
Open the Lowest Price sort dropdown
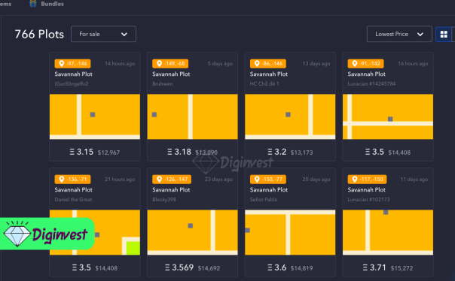(399, 34)
